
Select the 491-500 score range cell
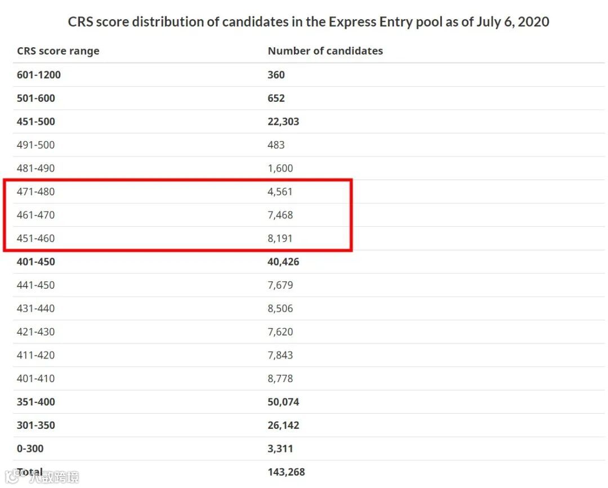click(36, 145)
